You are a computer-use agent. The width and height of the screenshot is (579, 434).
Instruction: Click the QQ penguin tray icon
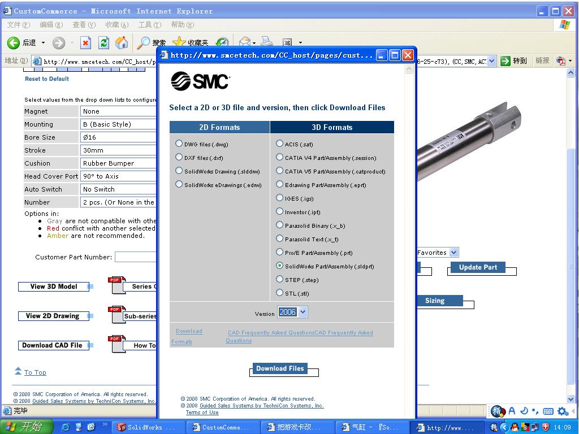[x=515, y=427]
